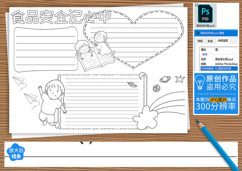
Task: Click the small UFO doodle on the notepad
Action: [x=132, y=85]
